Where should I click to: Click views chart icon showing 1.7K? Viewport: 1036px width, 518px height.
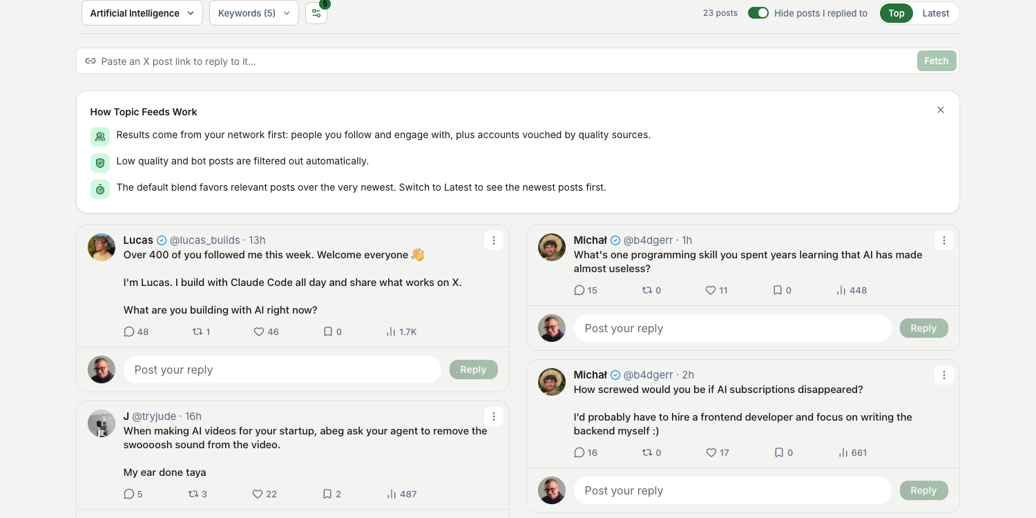tap(391, 332)
